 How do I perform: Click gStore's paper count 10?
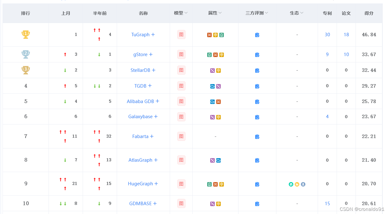click(346, 55)
